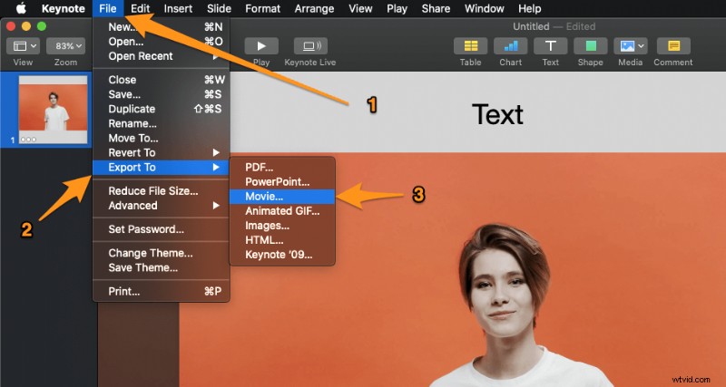Add a Text box from toolbar
Screen dimensions: 726x387
pos(550,46)
